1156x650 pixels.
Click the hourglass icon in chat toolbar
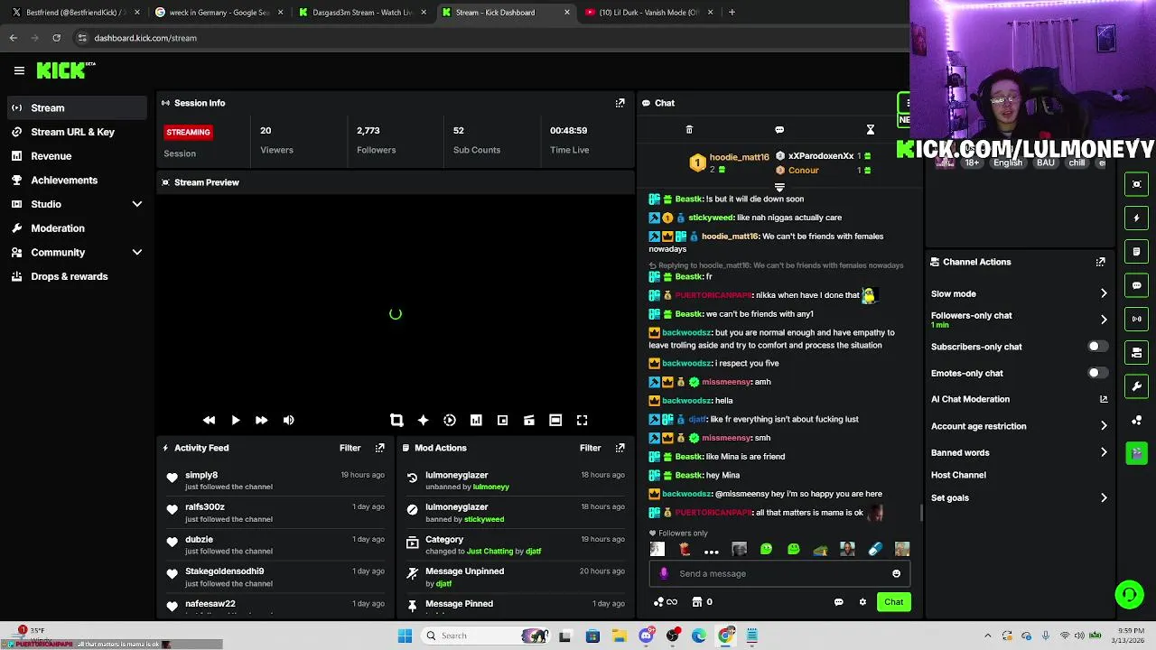[871, 130]
